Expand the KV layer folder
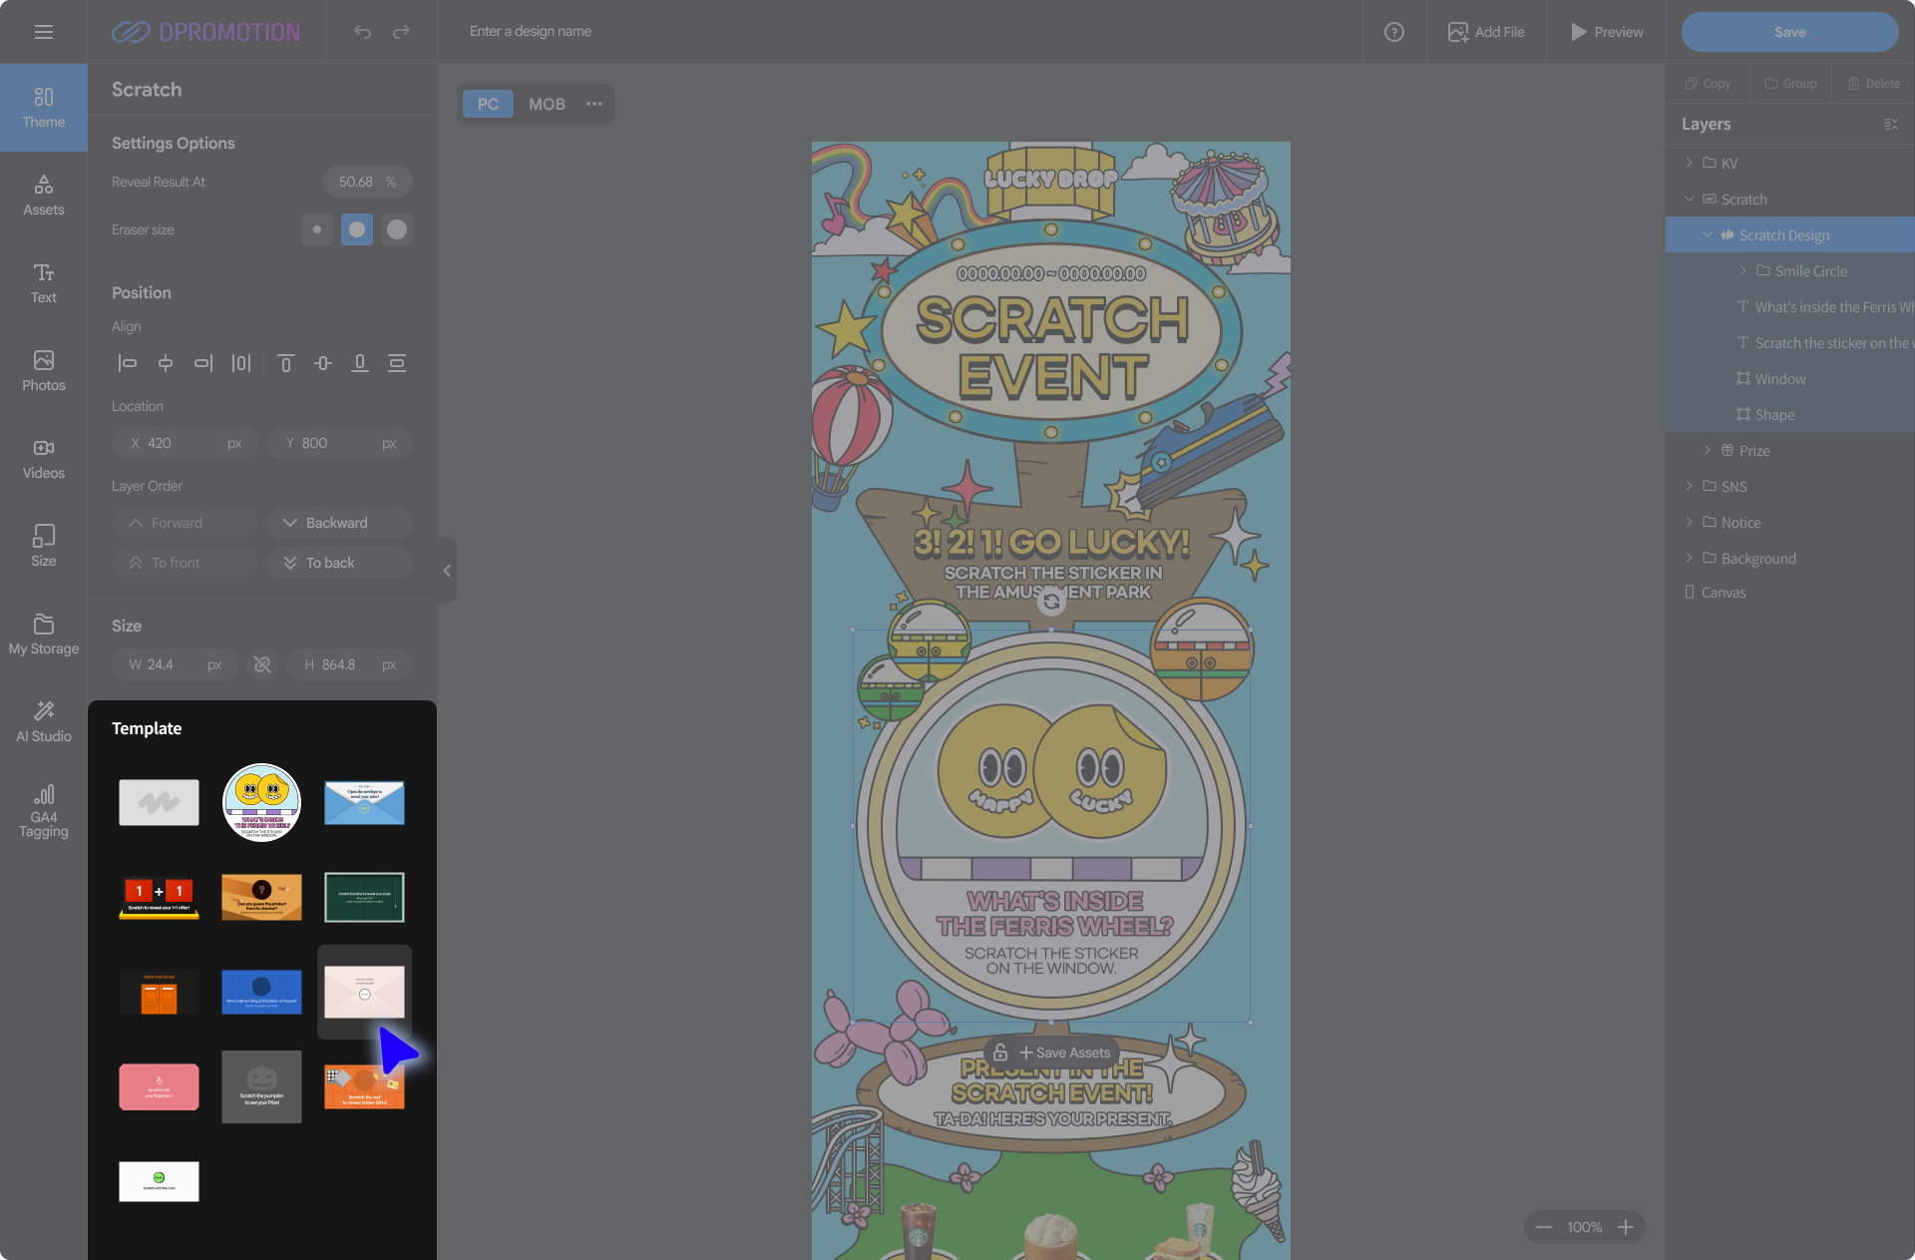This screenshot has height=1260, width=1915. [x=1690, y=163]
